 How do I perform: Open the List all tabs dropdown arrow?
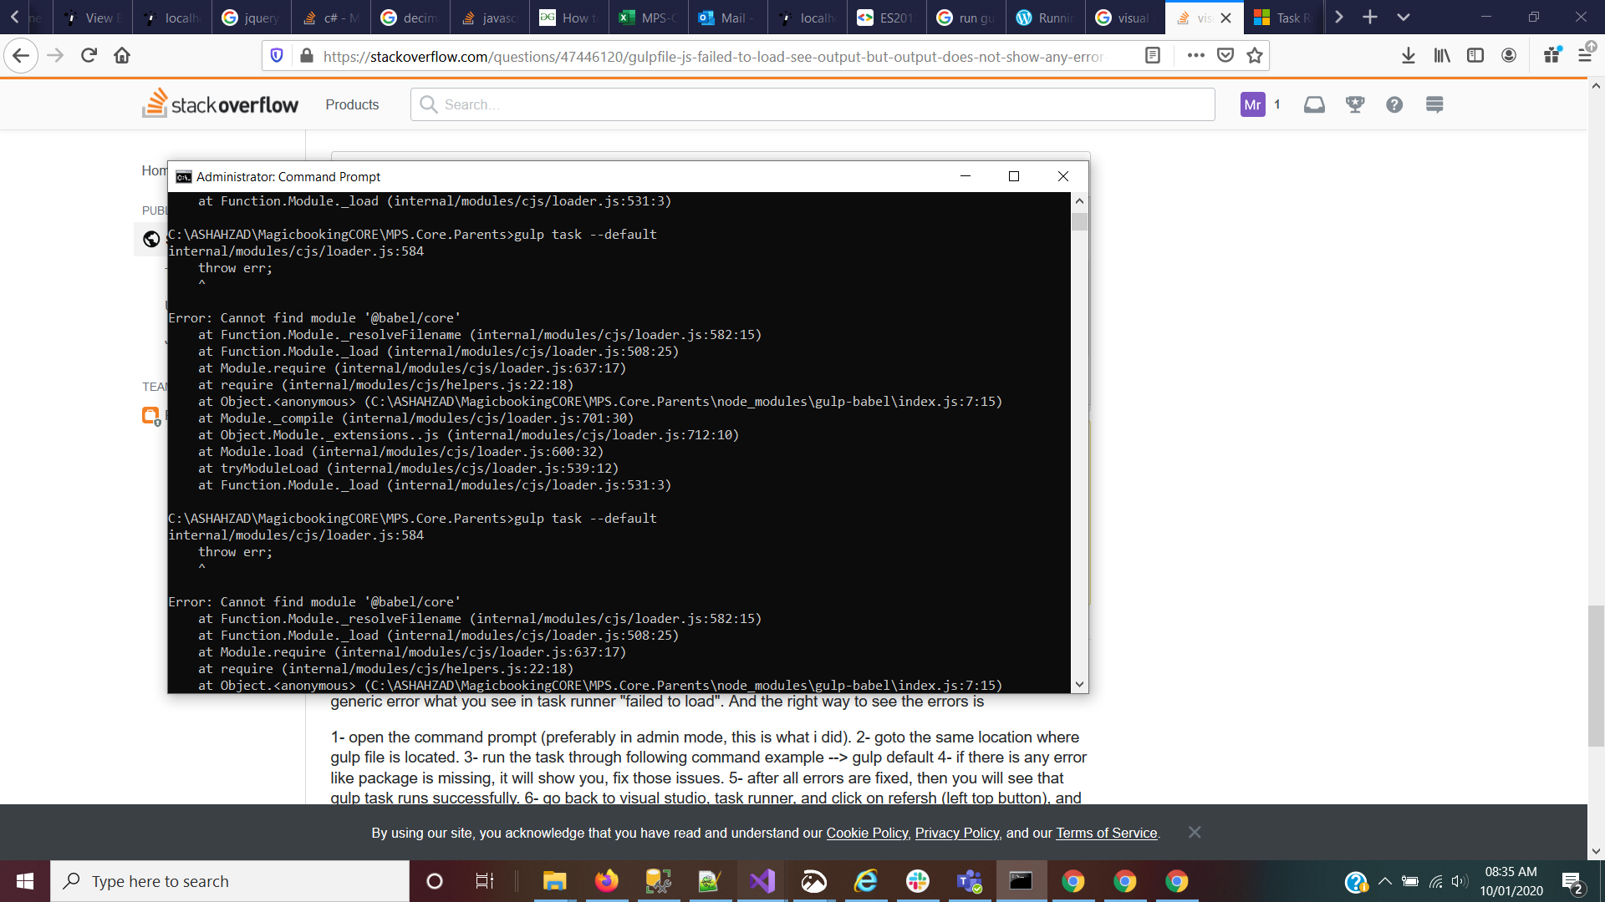pyautogui.click(x=1404, y=18)
